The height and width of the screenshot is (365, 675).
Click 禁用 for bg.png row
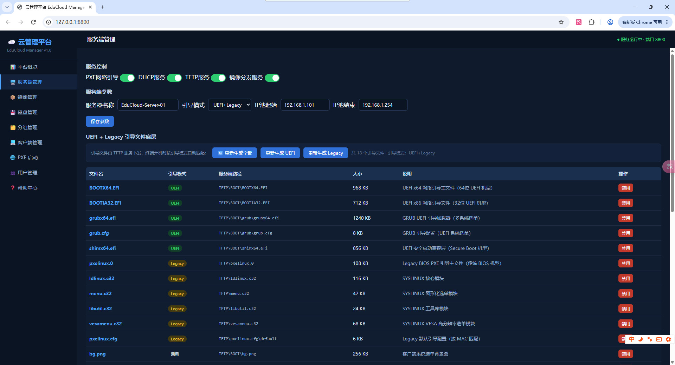pos(626,354)
